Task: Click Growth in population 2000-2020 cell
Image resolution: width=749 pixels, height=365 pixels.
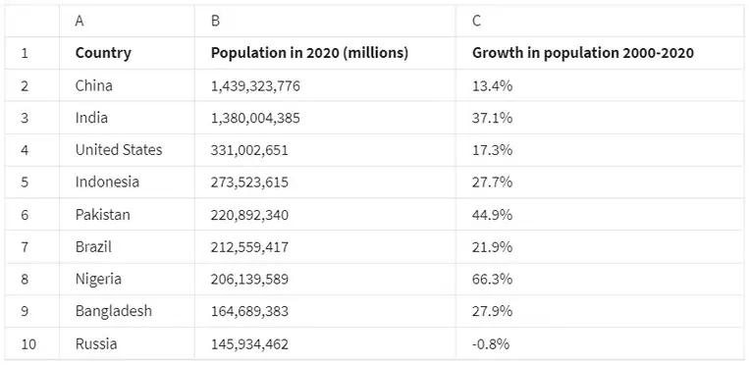Action: 600,53
